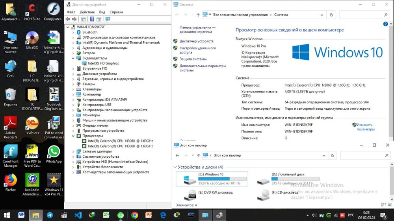The height and width of the screenshot is (221, 394).
Task: Select (C:) Windows 10 drive
Action: 212,179
